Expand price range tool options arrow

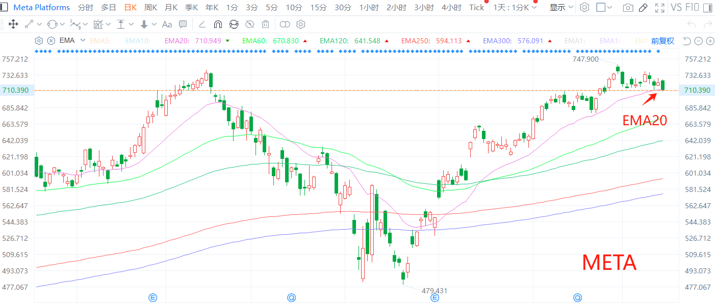(131, 24)
